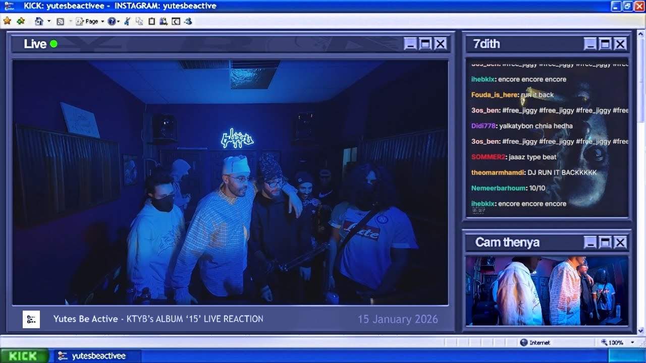Viewport: 646px width, 363px height.
Task: Close the Live panel
Action: pos(441,44)
